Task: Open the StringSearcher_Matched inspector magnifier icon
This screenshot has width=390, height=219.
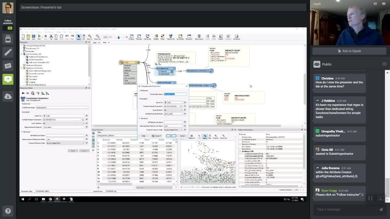Action: pyautogui.click(x=211, y=71)
